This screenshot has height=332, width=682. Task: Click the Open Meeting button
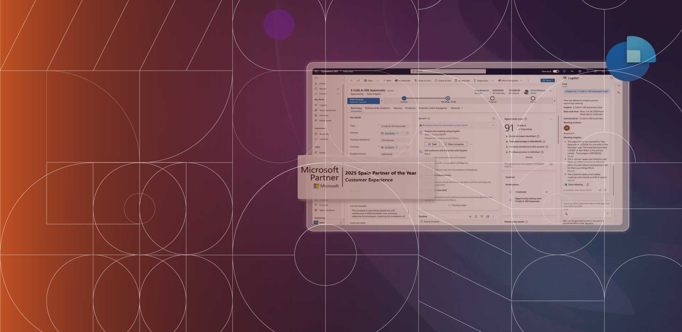pos(574,184)
